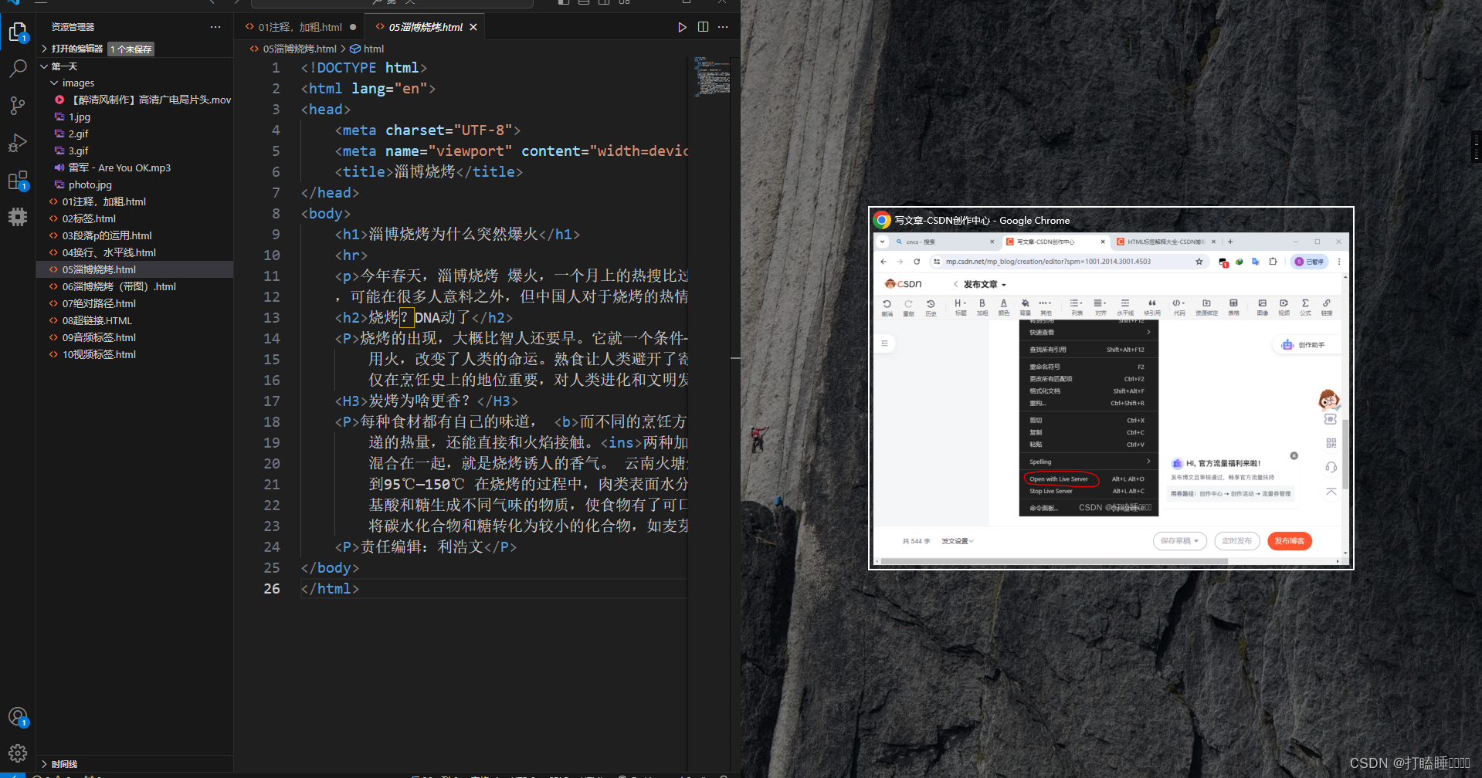Image resolution: width=1482 pixels, height=778 pixels.
Task: Open the 发文设置 dropdown
Action: click(956, 541)
